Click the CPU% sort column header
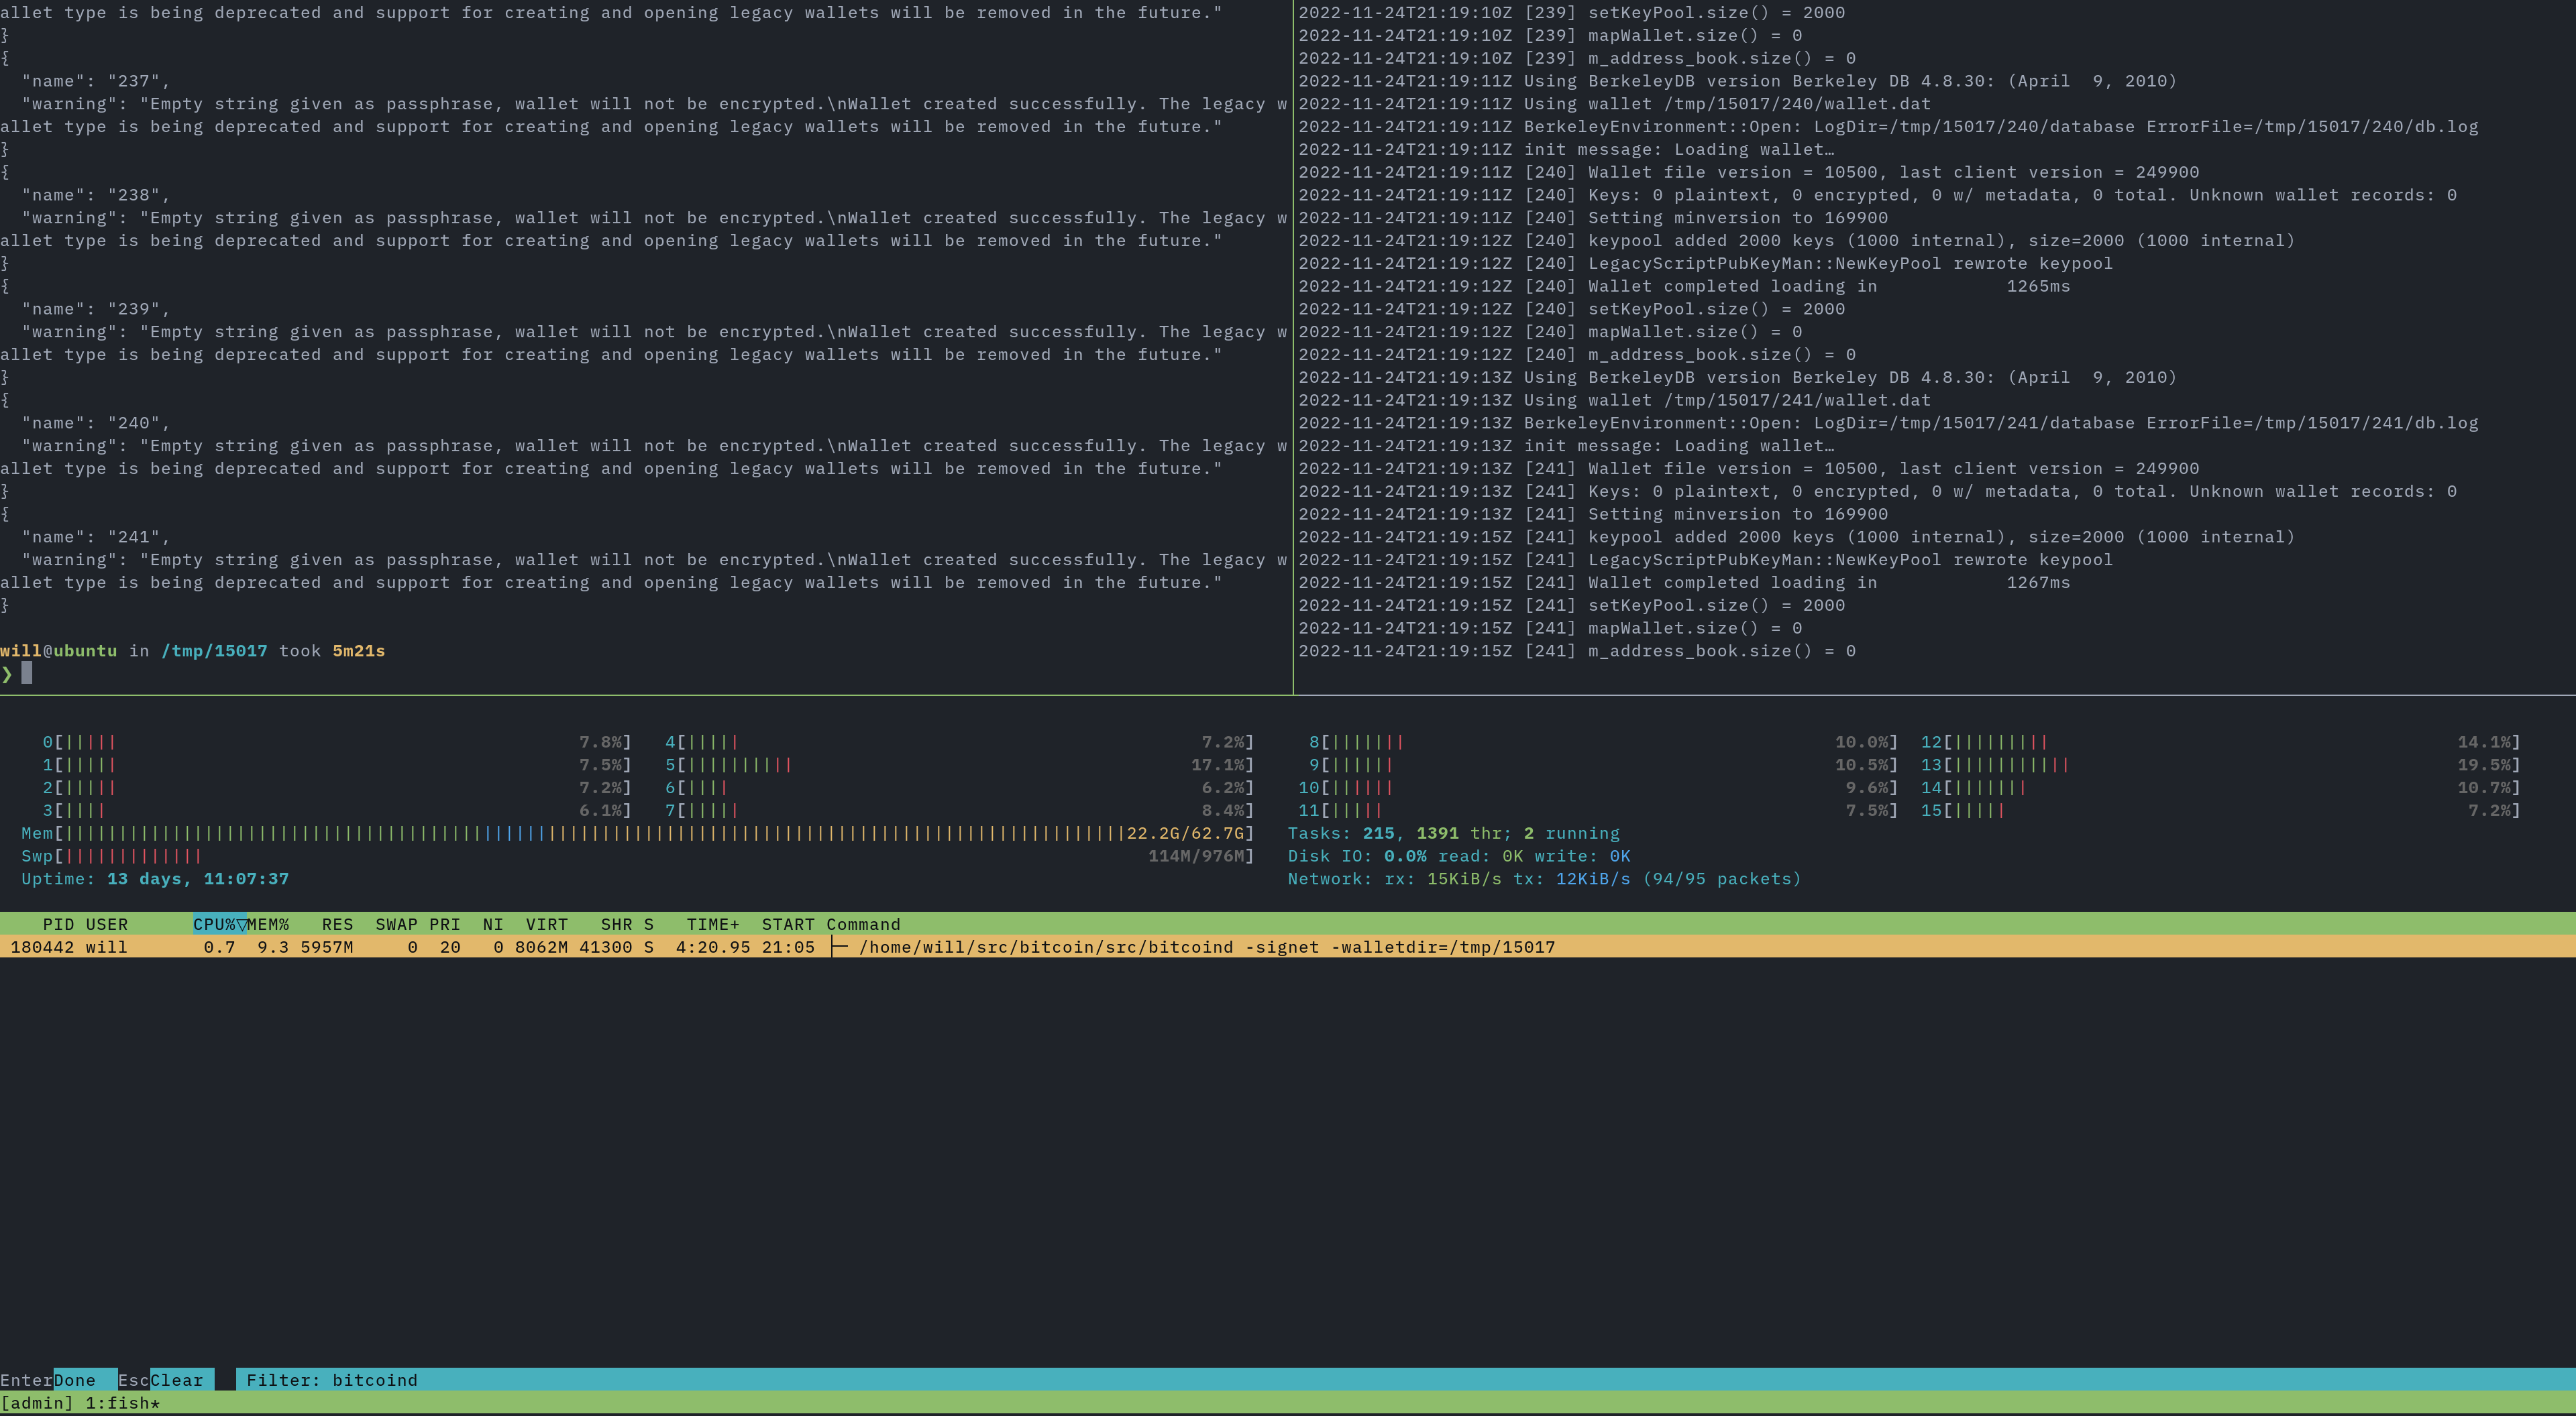The width and height of the screenshot is (2576, 1416). coord(220,925)
